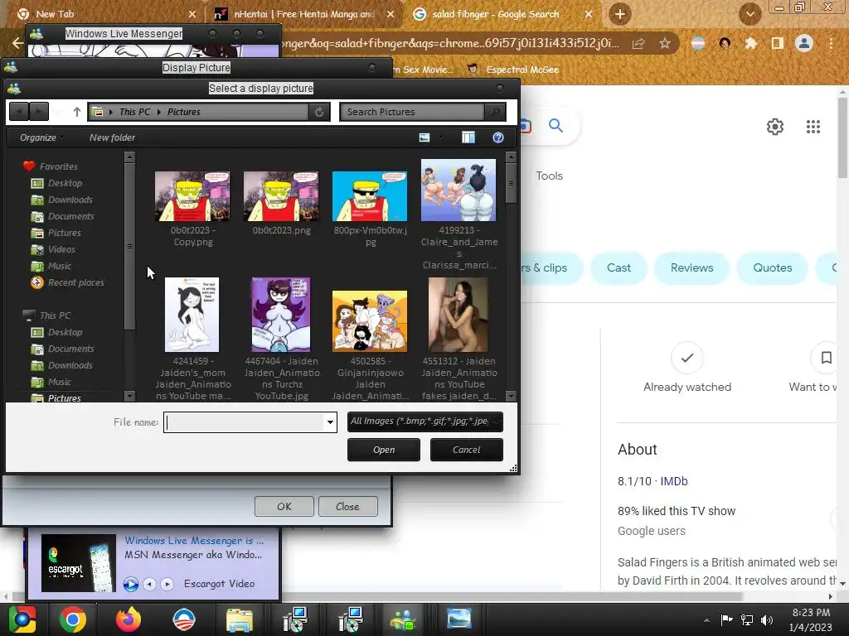Launch Firefox from the taskbar
This screenshot has width=849, height=636.
click(129, 619)
